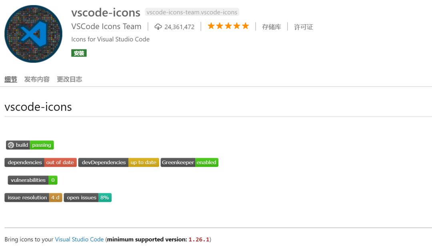Click the VSCode Icons Team publisher name
The height and width of the screenshot is (251, 432).
[x=106, y=27]
